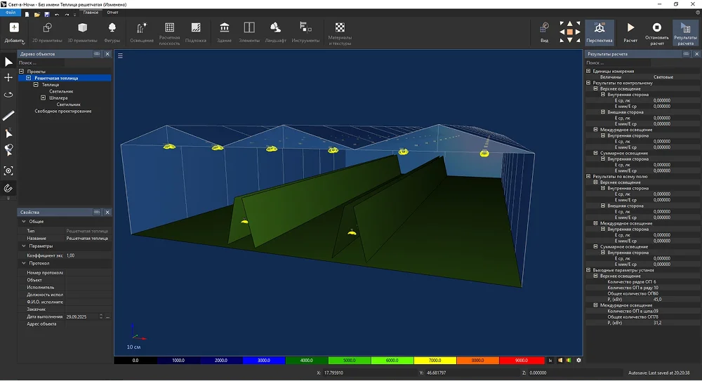Image resolution: width=702 pixels, height=381 pixels.
Task: Switch to the Отчет tab
Action: click(x=112, y=13)
